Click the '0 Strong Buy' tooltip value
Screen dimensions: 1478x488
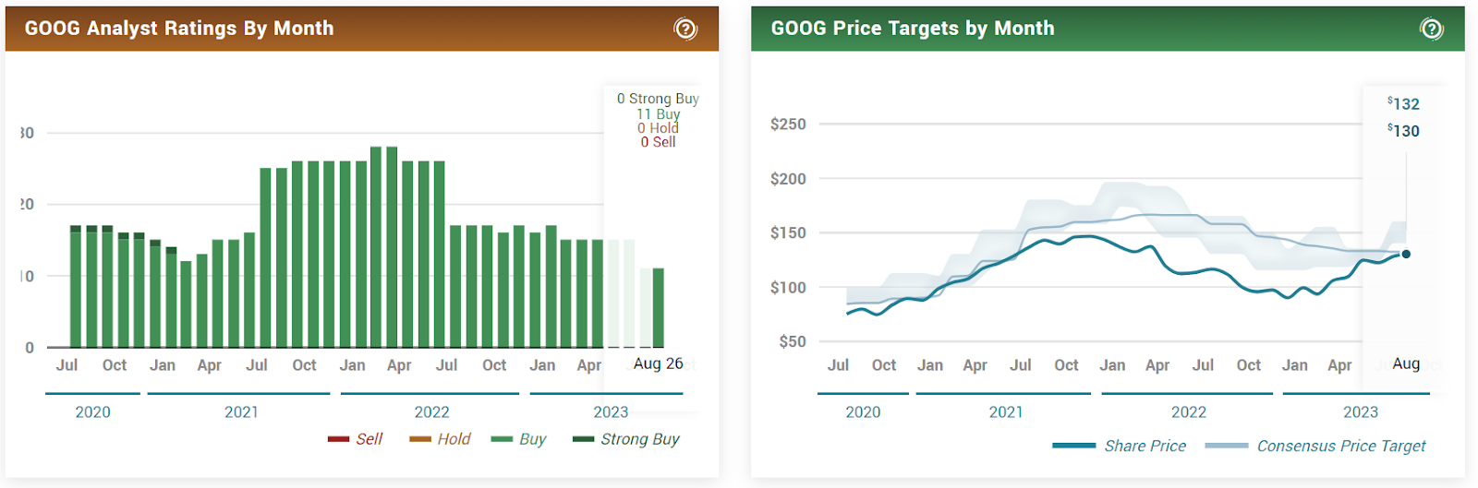[x=658, y=99]
